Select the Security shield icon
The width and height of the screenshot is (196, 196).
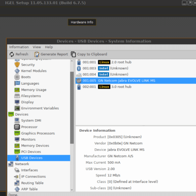point(17,65)
